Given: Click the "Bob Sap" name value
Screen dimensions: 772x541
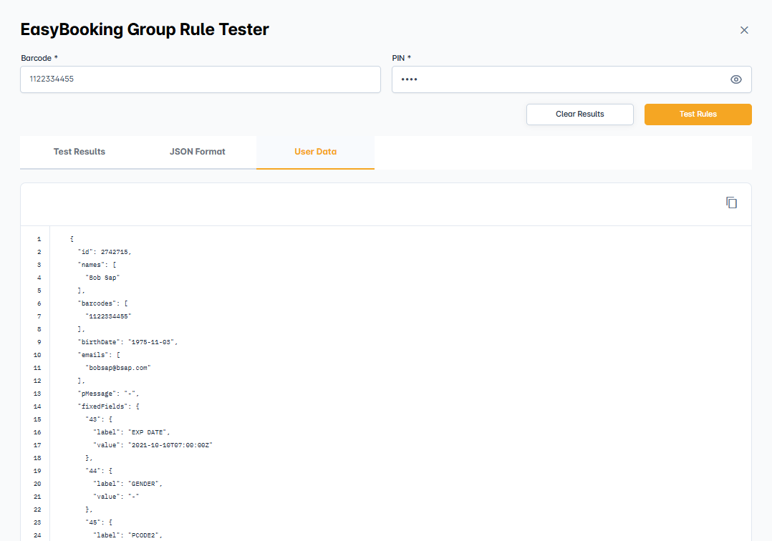Looking at the screenshot, I should 102,278.
